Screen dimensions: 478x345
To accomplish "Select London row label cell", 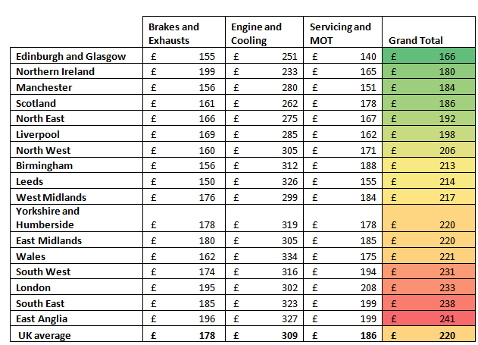I will pyautogui.click(x=78, y=287).
